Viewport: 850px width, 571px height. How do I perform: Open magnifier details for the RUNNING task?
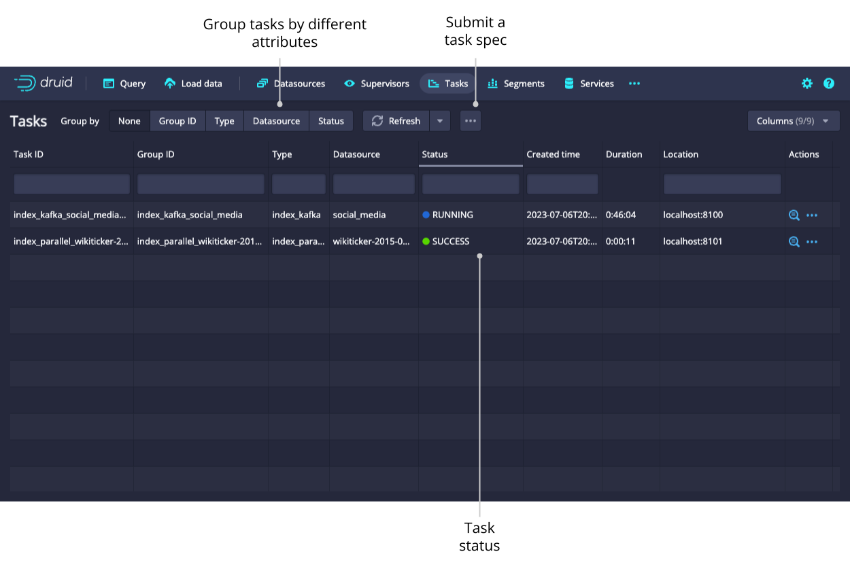(x=794, y=215)
